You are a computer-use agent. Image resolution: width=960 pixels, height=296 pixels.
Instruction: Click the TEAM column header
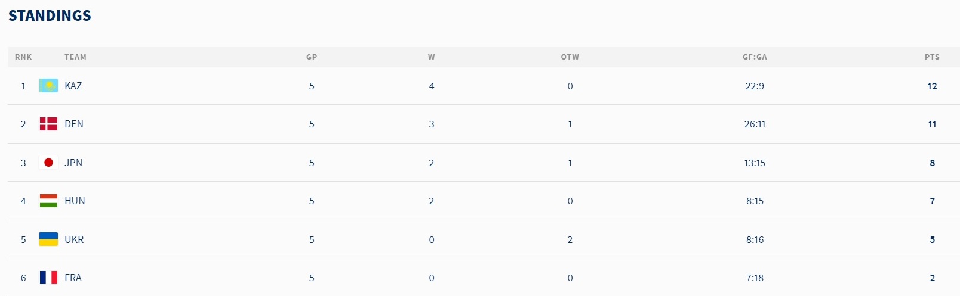(75, 57)
